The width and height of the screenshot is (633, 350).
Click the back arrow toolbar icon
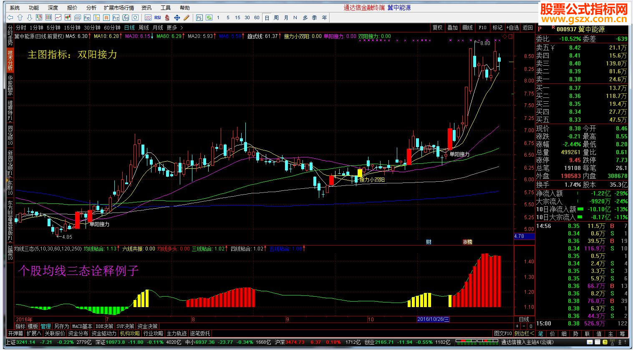click(10, 17)
